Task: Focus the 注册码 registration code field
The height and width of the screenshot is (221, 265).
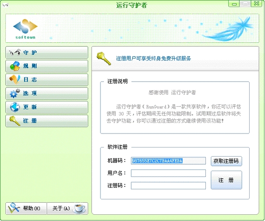Action: (168, 185)
